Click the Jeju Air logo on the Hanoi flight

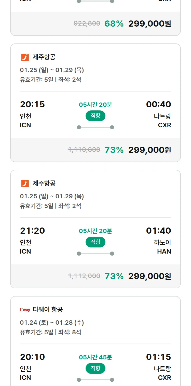(25, 184)
